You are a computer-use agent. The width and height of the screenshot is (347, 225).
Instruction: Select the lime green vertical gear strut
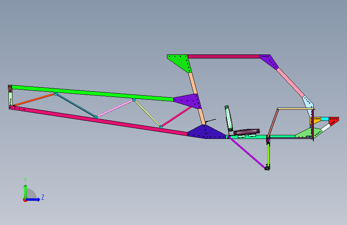point(268,155)
